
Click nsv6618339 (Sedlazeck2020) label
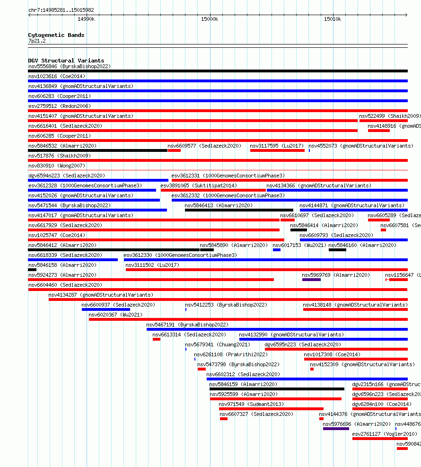pyautogui.click(x=65, y=255)
